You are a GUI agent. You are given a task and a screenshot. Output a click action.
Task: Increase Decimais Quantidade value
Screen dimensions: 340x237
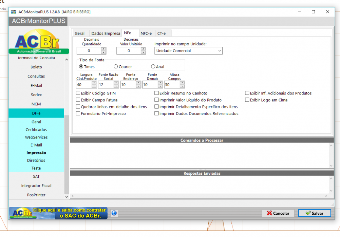click(103, 49)
